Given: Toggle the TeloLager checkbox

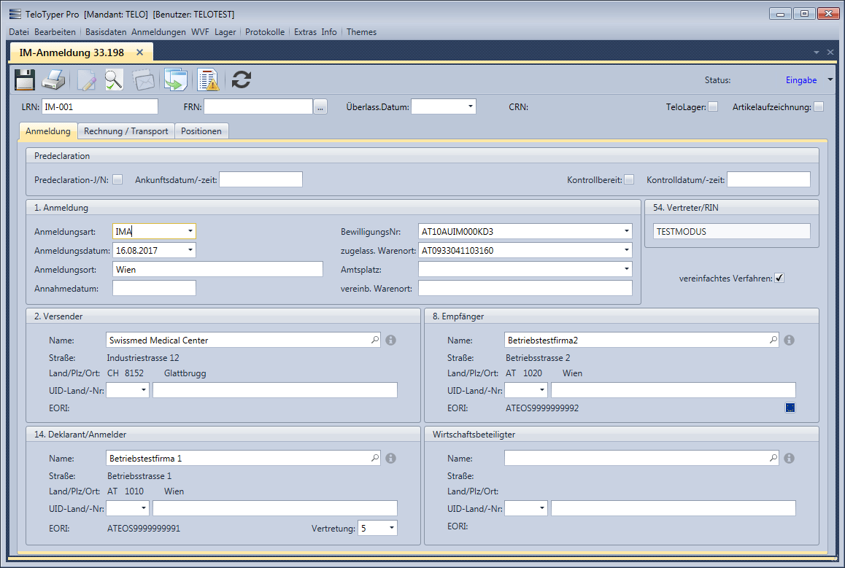Looking at the screenshot, I should [713, 106].
